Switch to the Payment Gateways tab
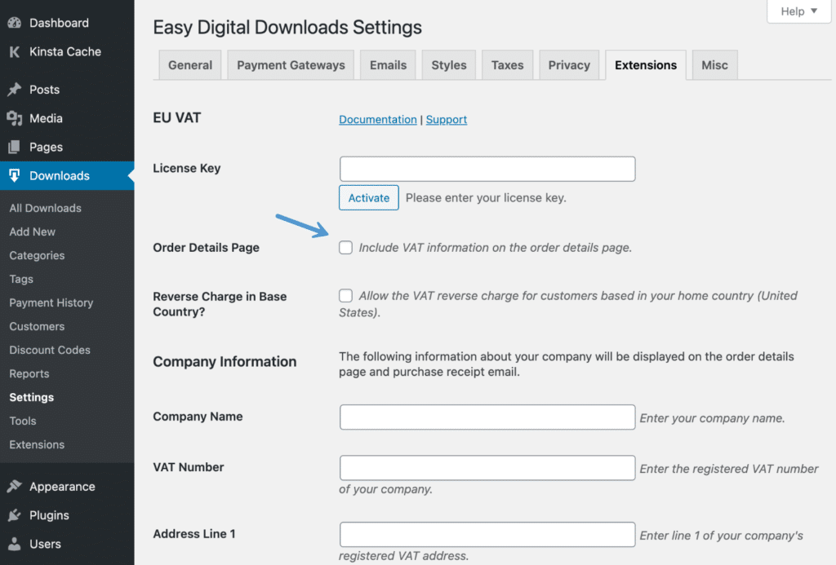 291,65
